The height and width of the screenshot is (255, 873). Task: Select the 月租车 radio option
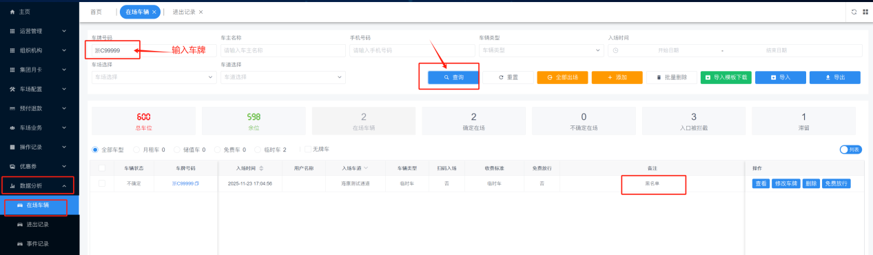tap(136, 149)
